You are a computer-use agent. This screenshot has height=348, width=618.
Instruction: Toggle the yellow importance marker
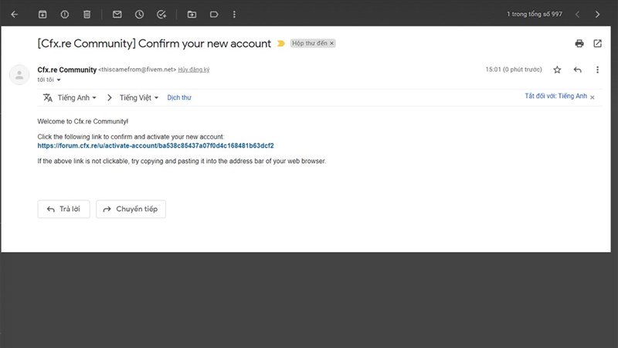tap(280, 43)
